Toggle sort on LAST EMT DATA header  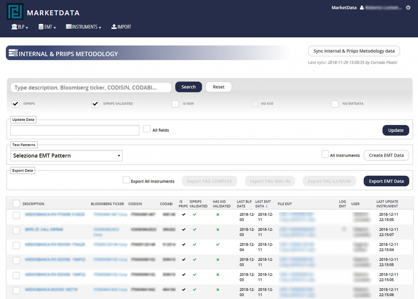click(x=263, y=204)
